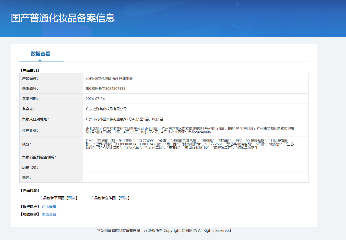Click the 产品名称 row label
346x240 pixels.
click(30, 78)
